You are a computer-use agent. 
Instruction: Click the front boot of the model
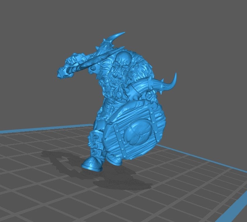pos(90,164)
